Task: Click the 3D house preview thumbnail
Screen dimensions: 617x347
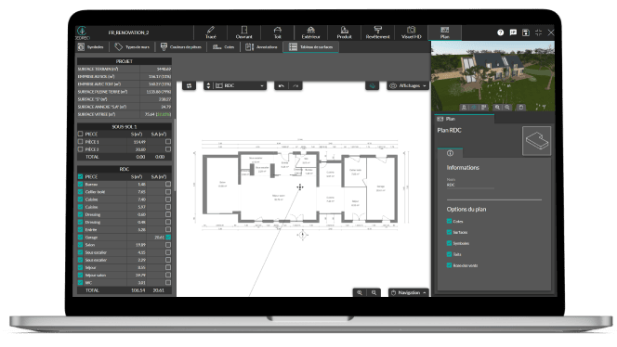Action: pyautogui.click(x=492, y=76)
